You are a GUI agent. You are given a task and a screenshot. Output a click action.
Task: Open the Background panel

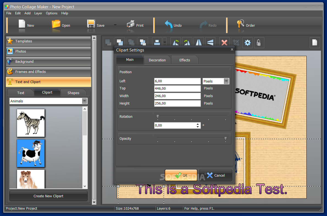click(48, 62)
